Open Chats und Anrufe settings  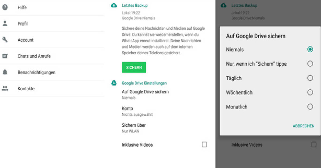click(x=52, y=56)
